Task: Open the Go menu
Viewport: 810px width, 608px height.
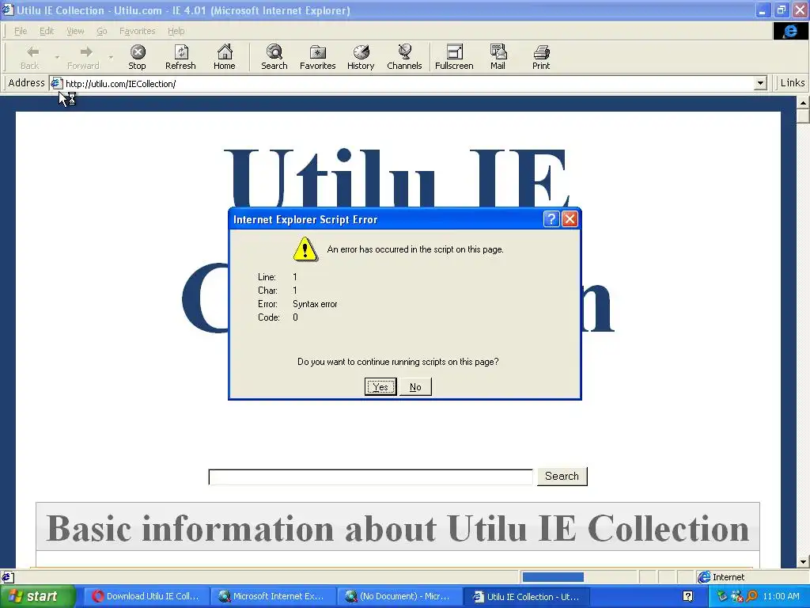Action: [x=102, y=31]
